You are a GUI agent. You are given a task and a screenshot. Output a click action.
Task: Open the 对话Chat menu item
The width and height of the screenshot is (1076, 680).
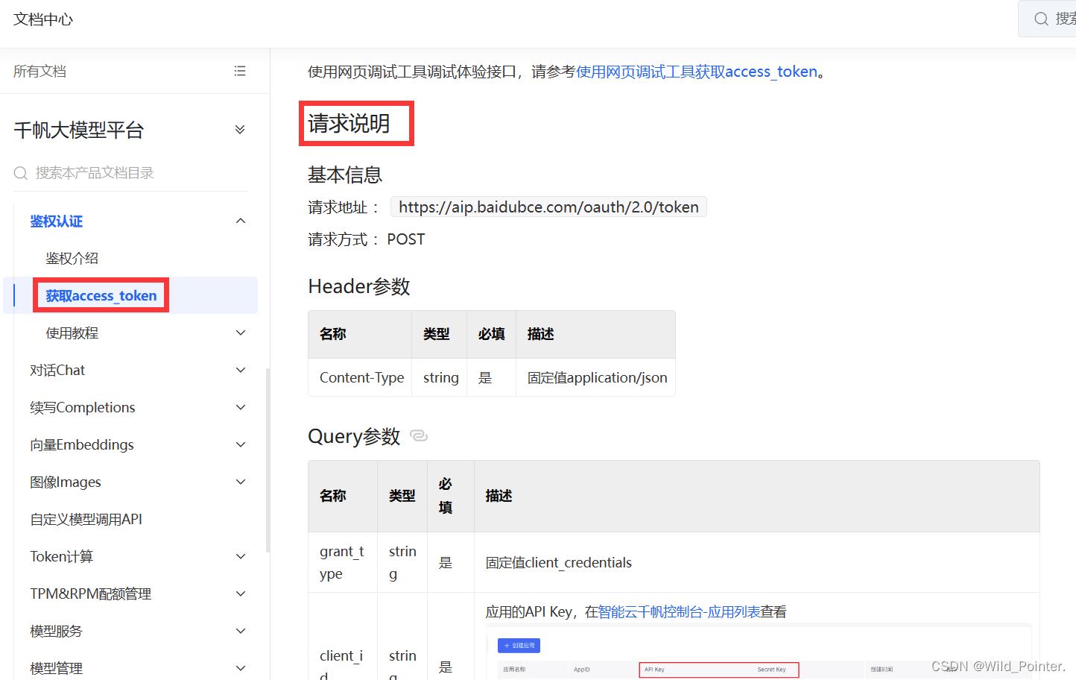(57, 370)
